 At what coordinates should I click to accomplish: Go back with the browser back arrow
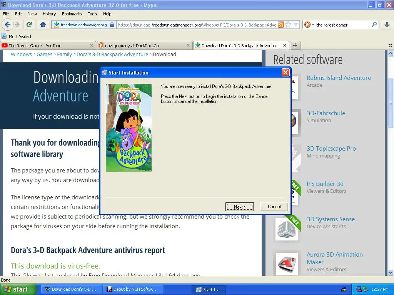7,25
